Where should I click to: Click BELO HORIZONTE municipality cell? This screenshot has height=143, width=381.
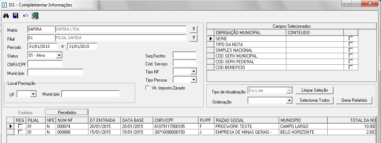tap(303, 132)
